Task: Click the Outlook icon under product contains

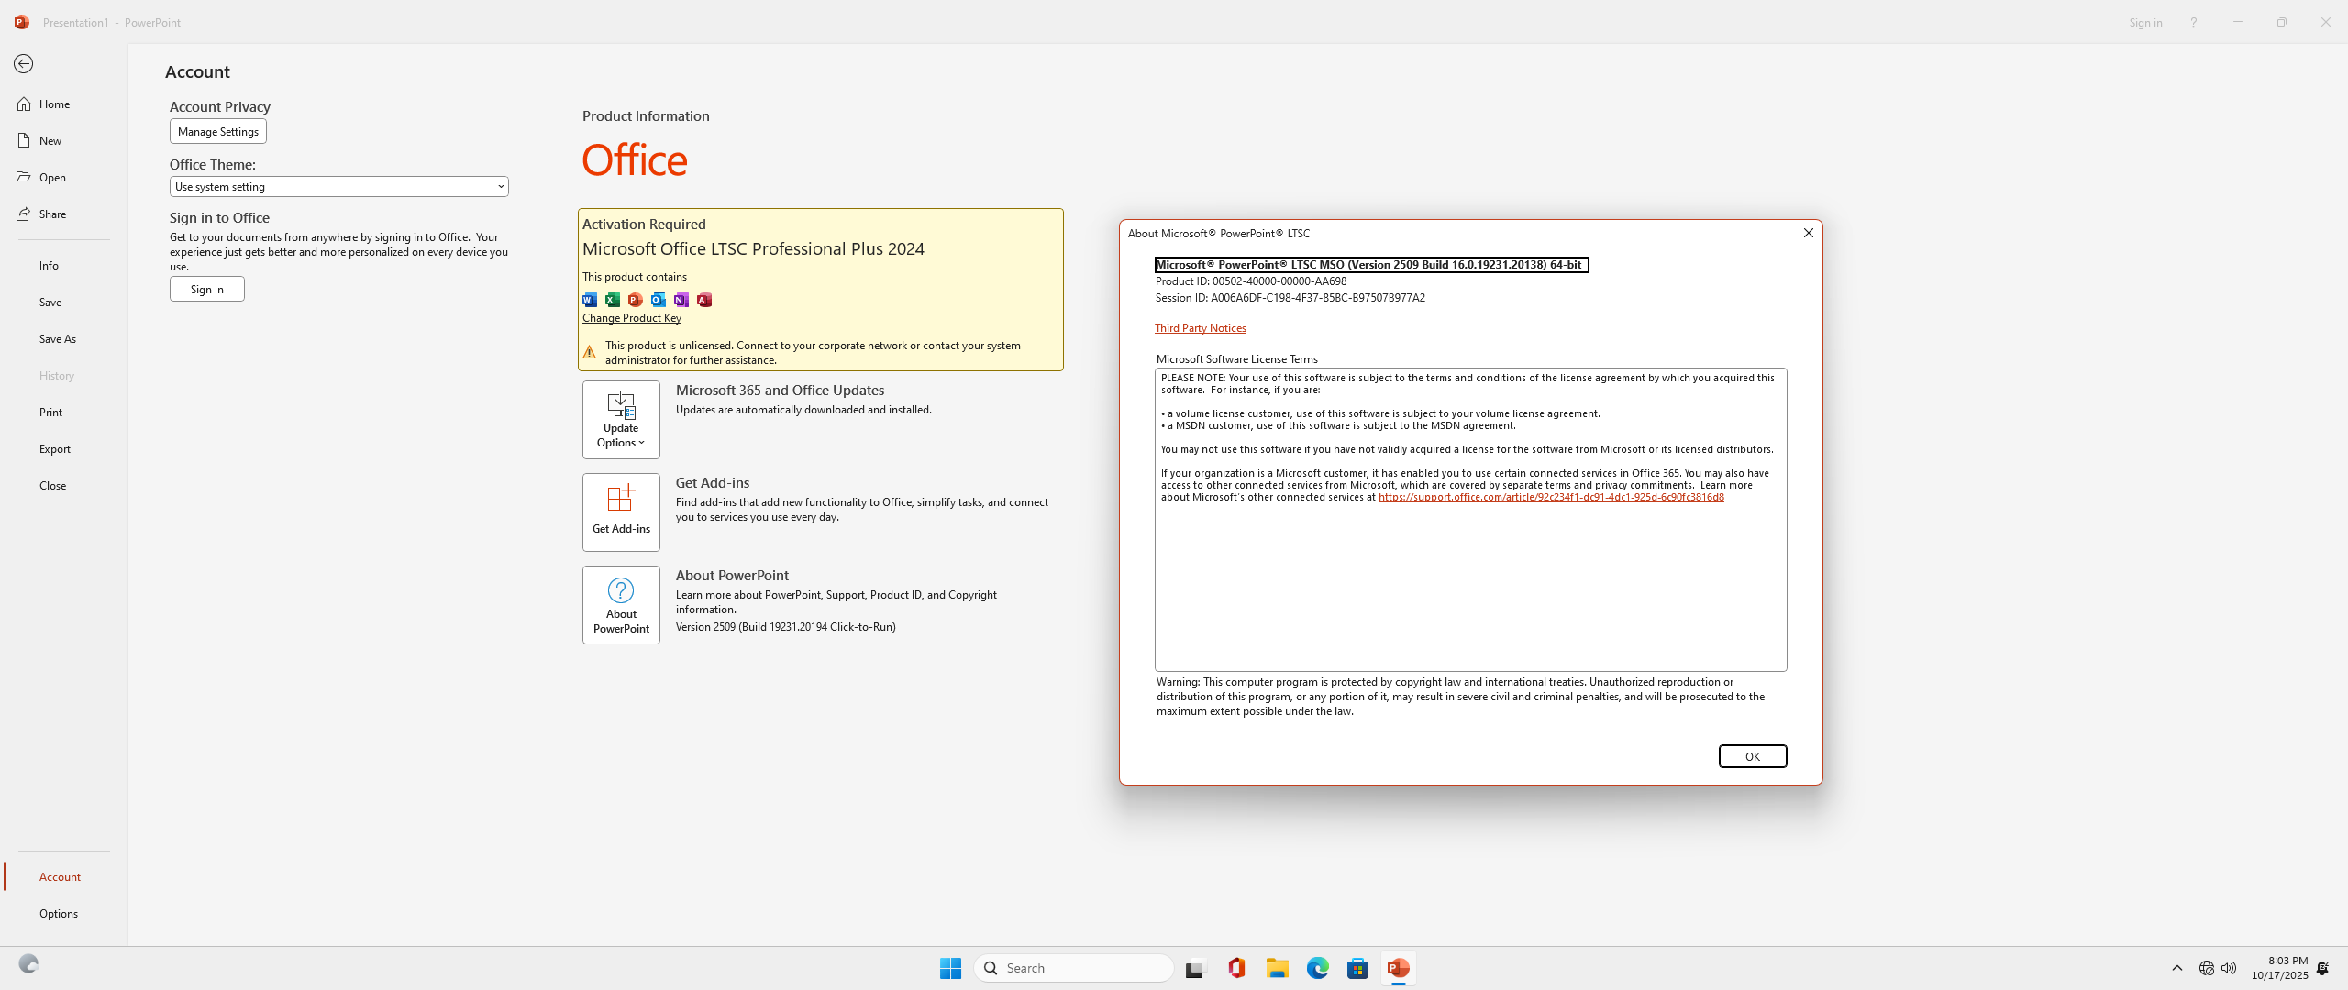Action: [659, 300]
